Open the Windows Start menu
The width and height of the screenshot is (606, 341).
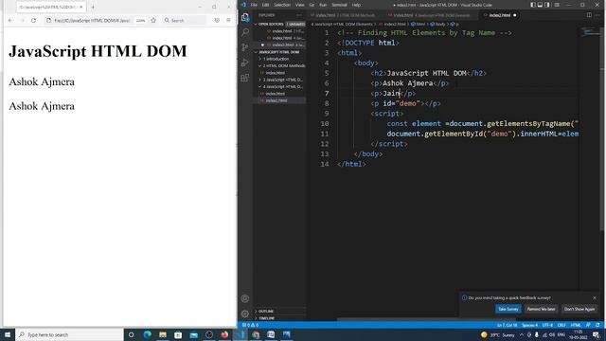(x=8, y=334)
